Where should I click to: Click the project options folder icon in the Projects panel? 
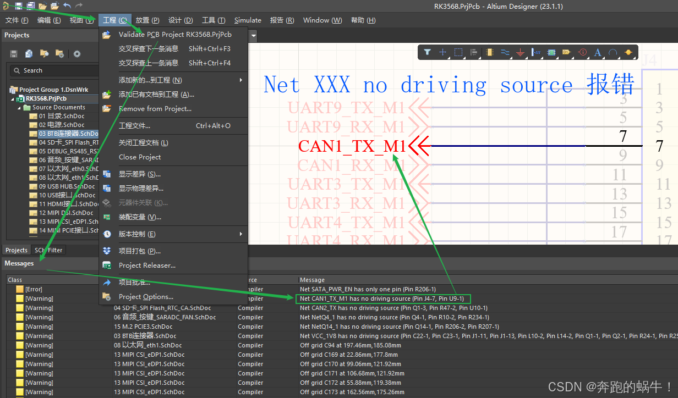click(60, 53)
